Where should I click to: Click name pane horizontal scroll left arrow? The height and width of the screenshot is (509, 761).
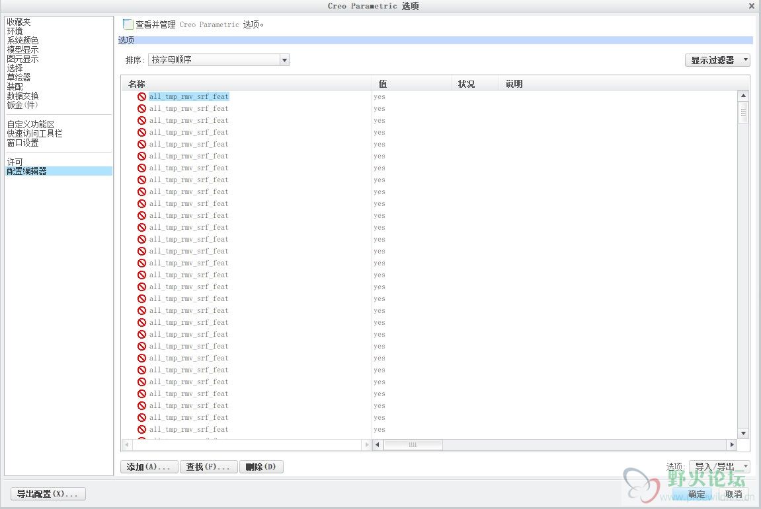click(x=127, y=444)
